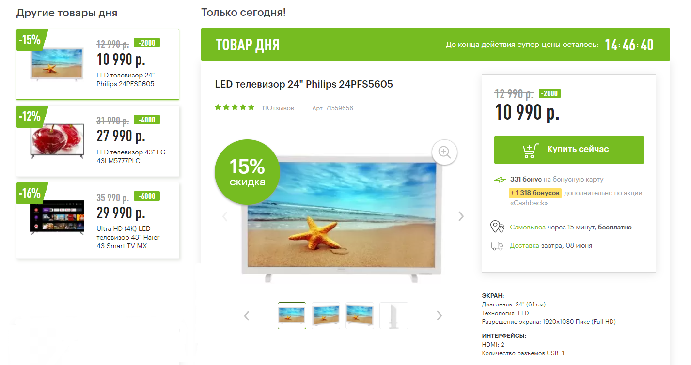Viewport: 691px width, 365px height.
Task: Open the LG 43LM5777PLC deal card
Action: [98, 141]
